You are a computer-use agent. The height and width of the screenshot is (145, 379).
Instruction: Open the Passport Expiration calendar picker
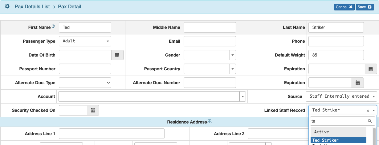coord(371,69)
